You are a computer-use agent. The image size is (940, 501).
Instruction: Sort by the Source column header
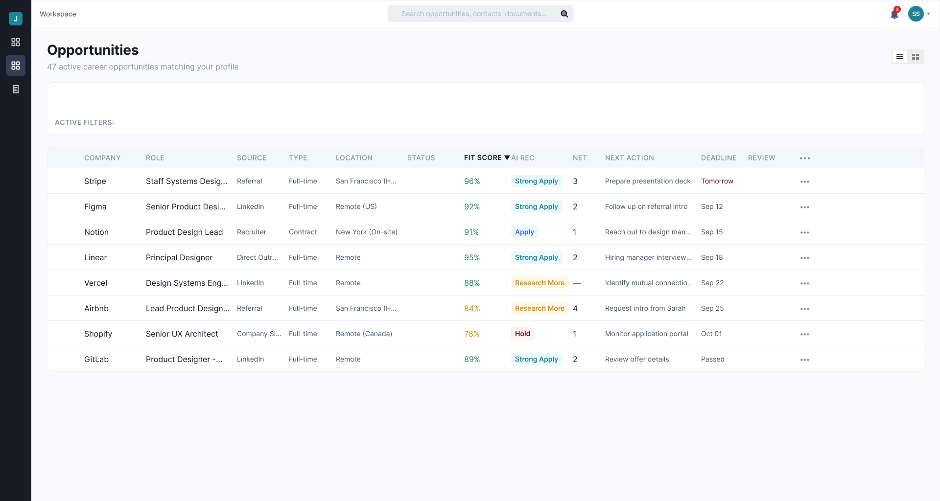(252, 158)
